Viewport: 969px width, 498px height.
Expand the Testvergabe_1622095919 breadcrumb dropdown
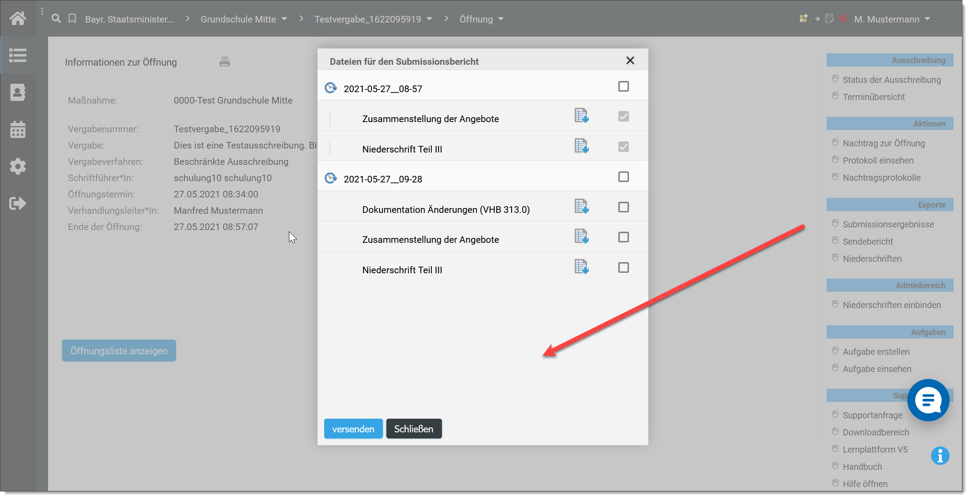(x=429, y=19)
